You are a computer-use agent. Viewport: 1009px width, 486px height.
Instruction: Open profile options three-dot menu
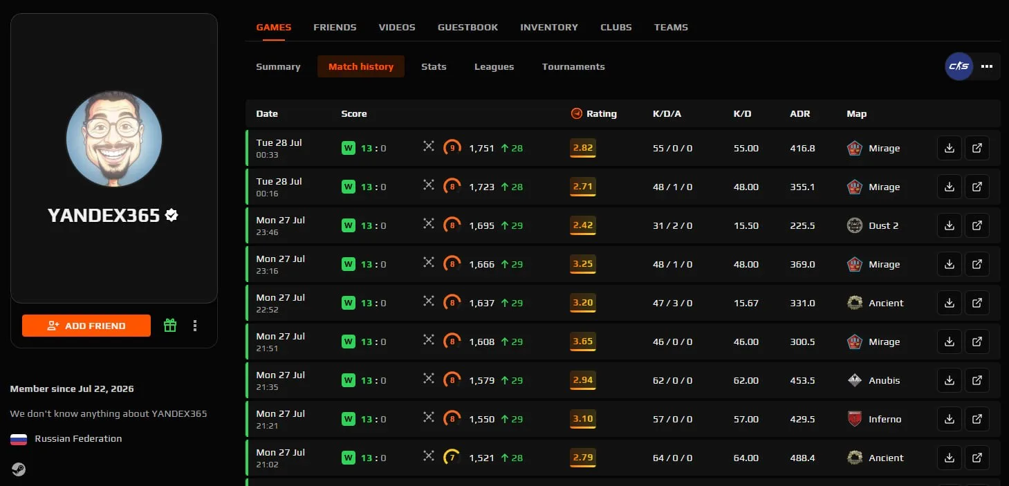click(195, 326)
